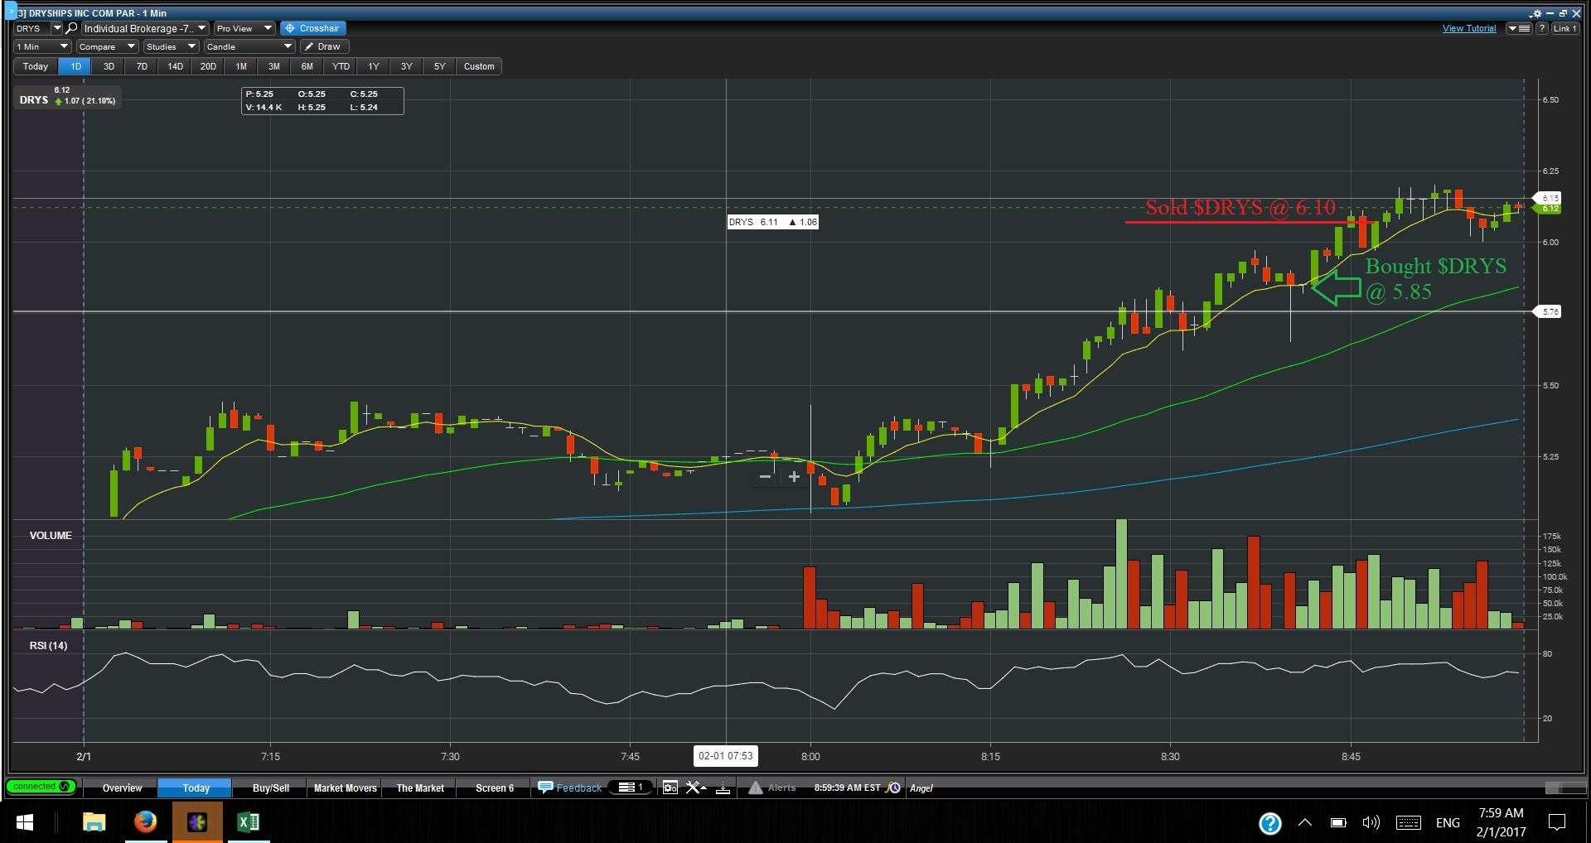The image size is (1591, 843).
Task: Select the YTD time range
Action: point(341,66)
